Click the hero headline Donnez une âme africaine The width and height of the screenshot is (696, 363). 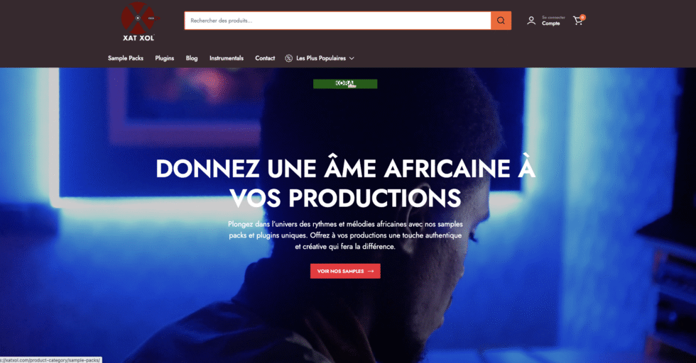click(x=345, y=183)
